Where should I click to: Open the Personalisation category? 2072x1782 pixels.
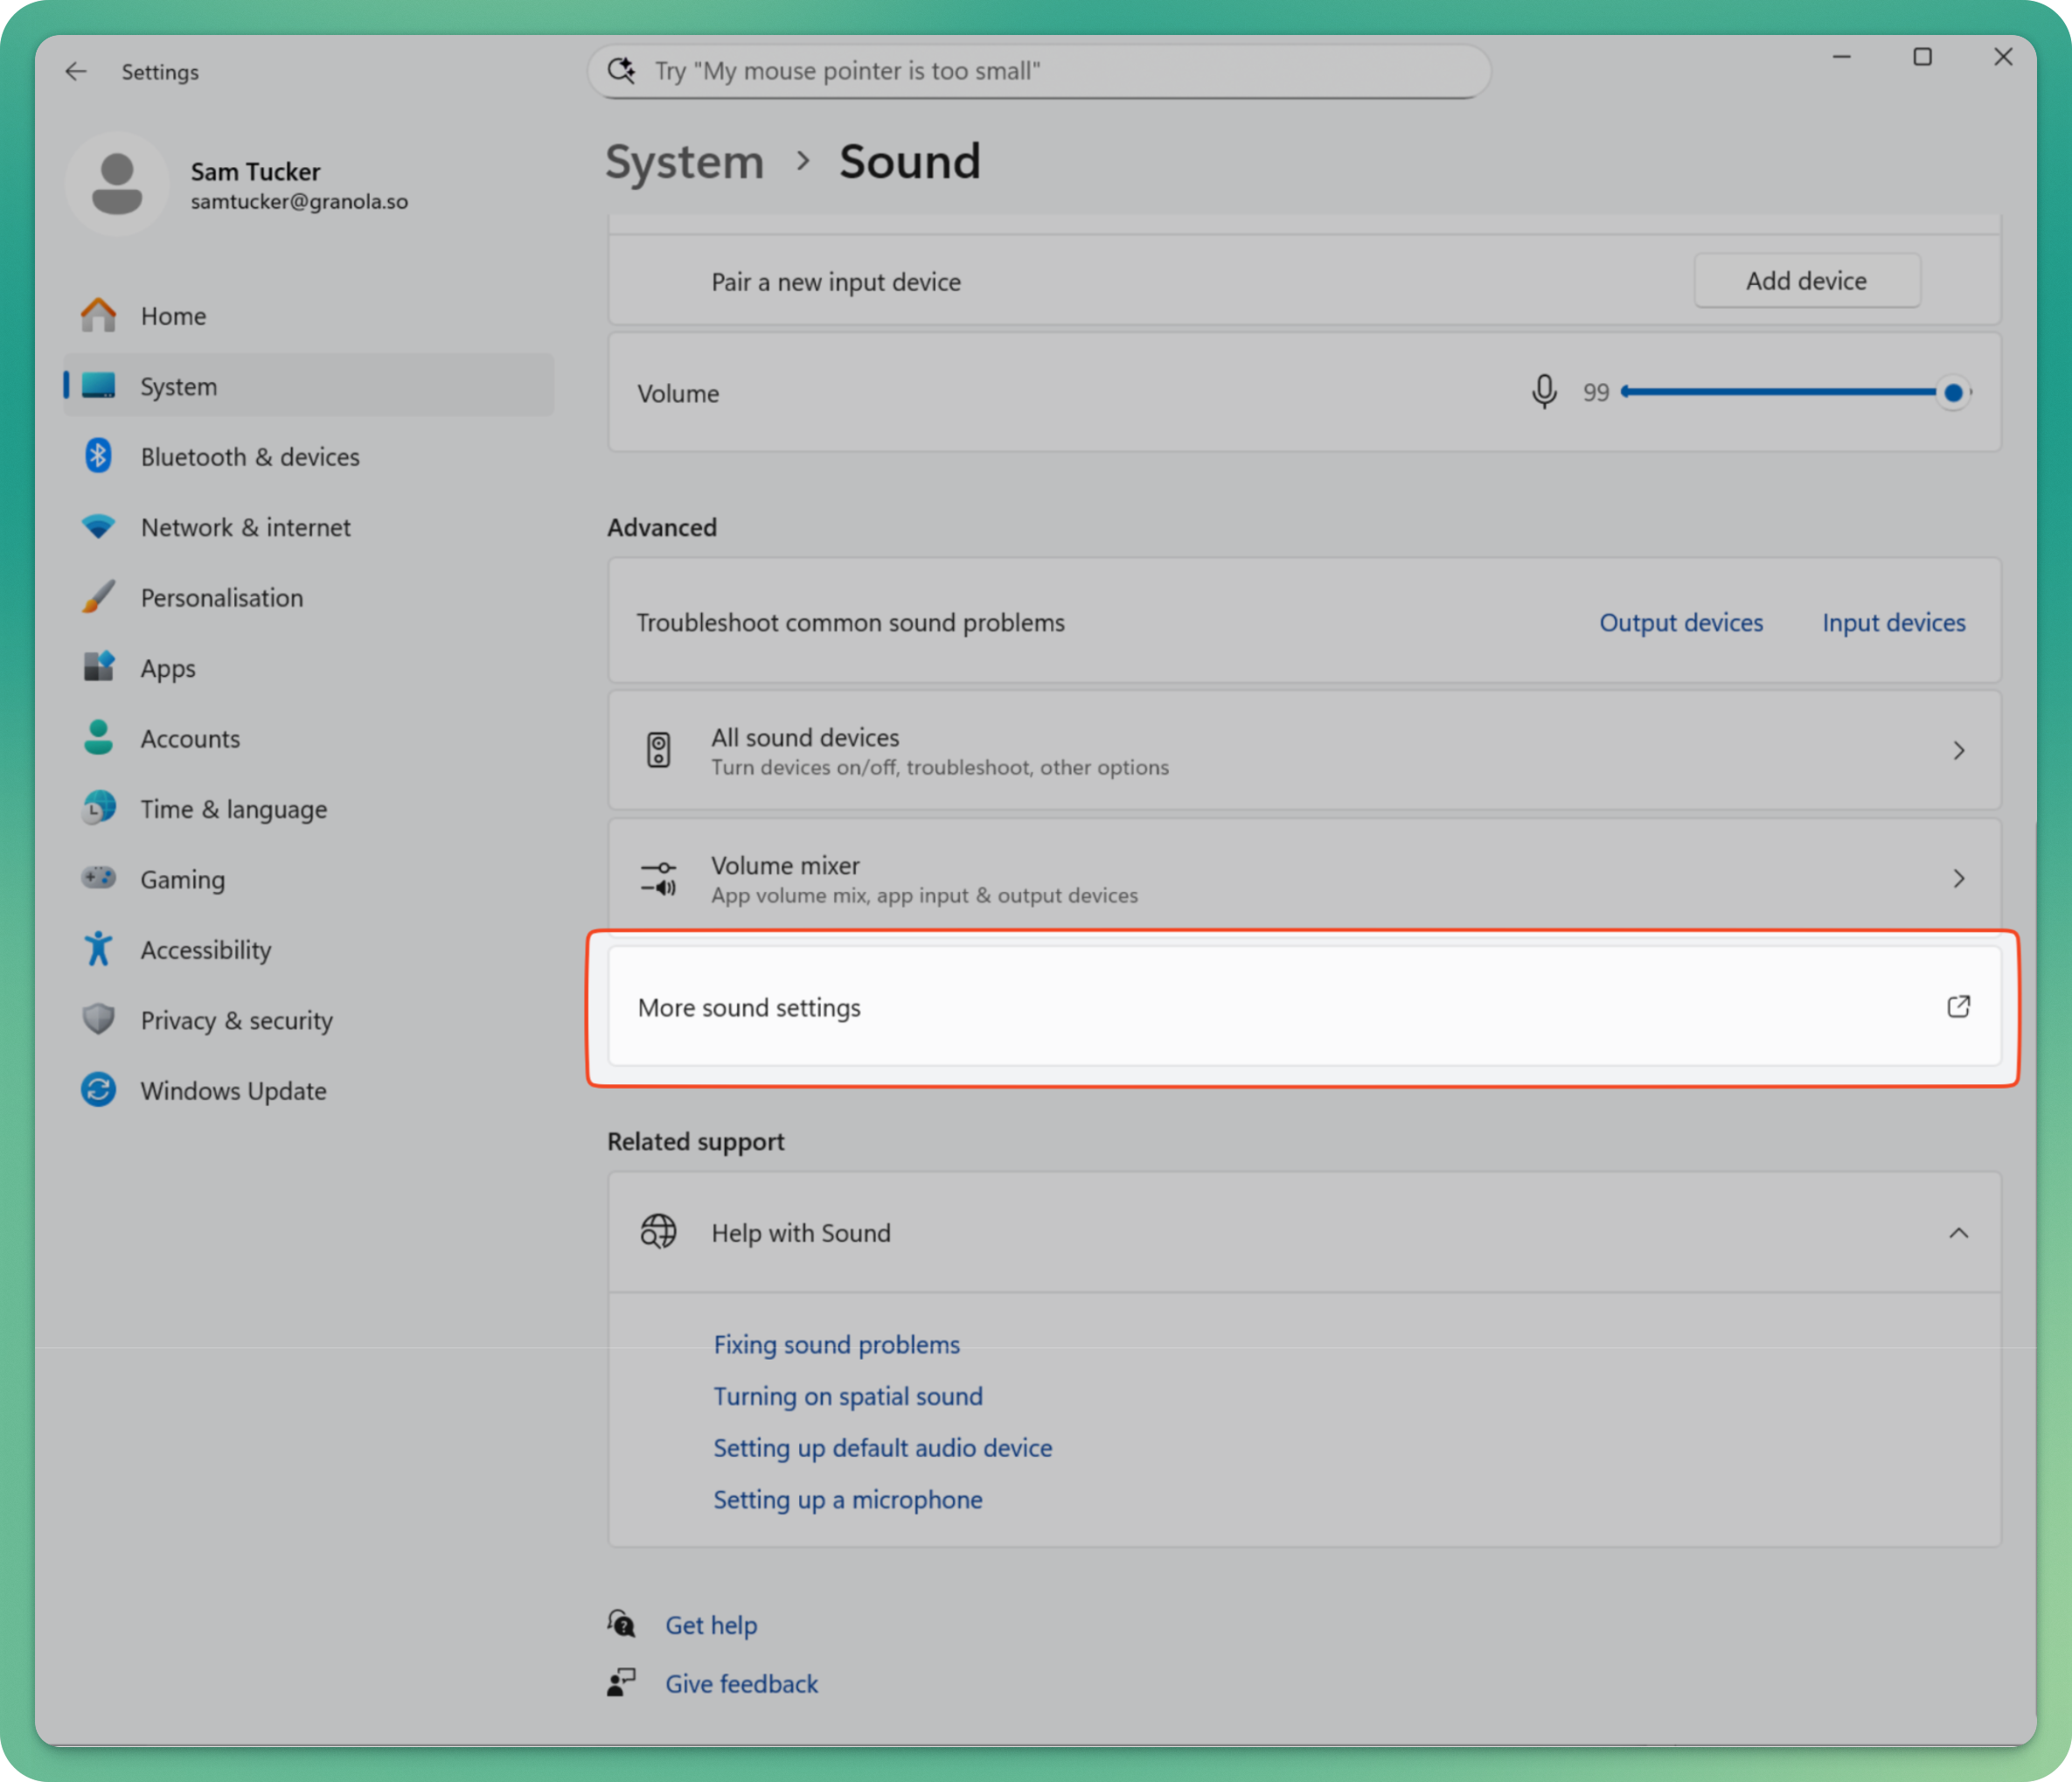pos(221,597)
